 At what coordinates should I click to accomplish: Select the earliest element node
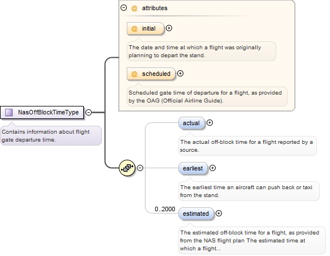(x=193, y=168)
